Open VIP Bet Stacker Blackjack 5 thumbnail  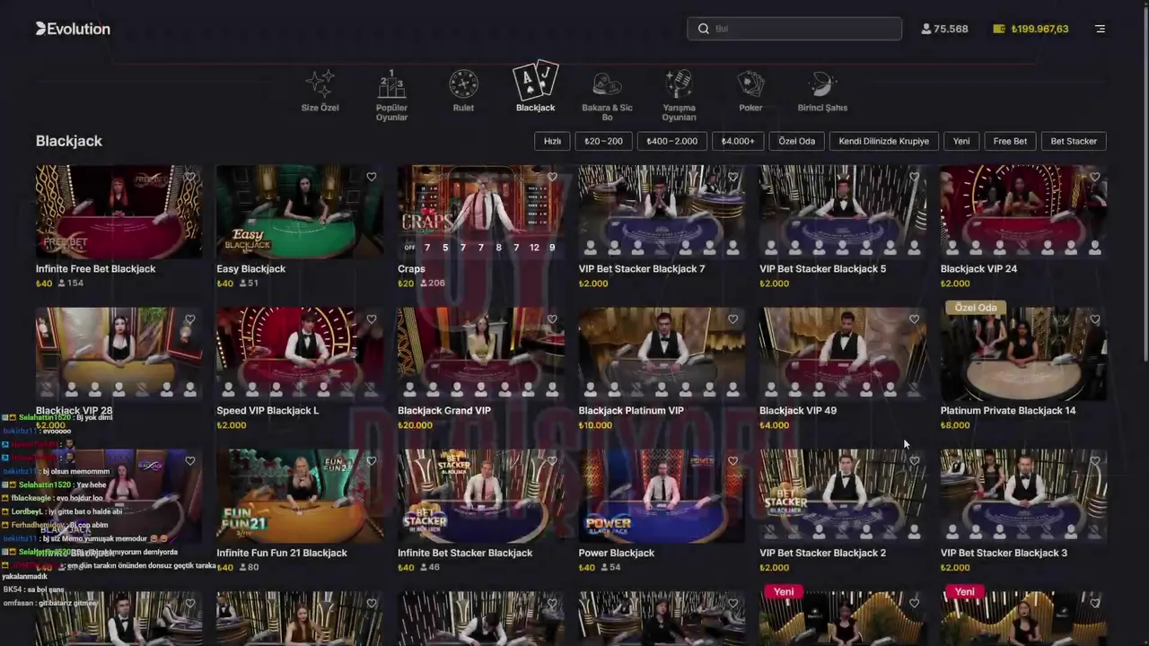click(842, 212)
